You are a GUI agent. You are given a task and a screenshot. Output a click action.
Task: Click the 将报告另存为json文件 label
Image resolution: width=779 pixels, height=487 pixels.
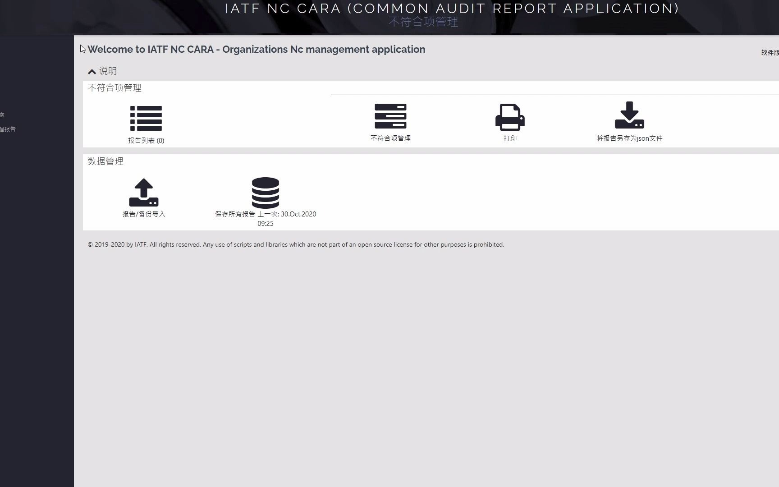tap(629, 138)
